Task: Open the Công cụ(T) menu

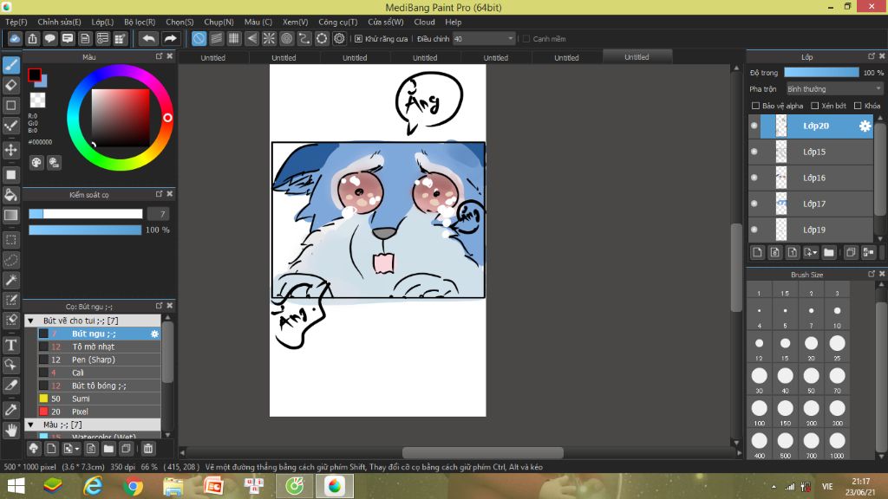Action: pyautogui.click(x=338, y=22)
